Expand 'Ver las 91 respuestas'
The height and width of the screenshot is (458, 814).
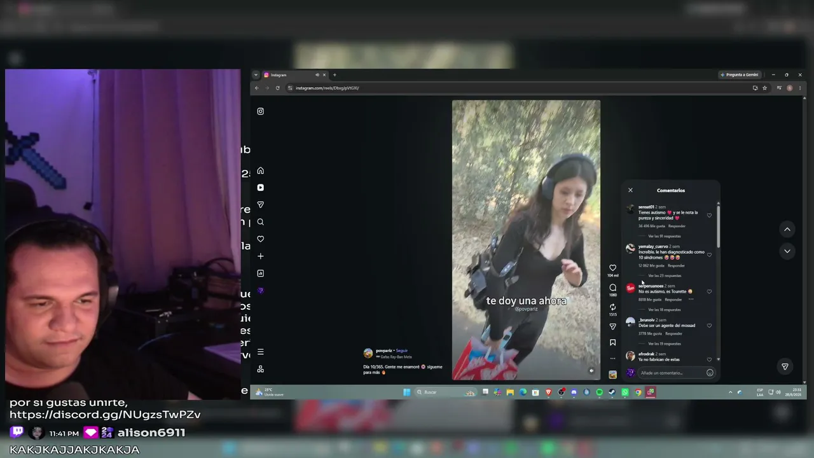664,236
